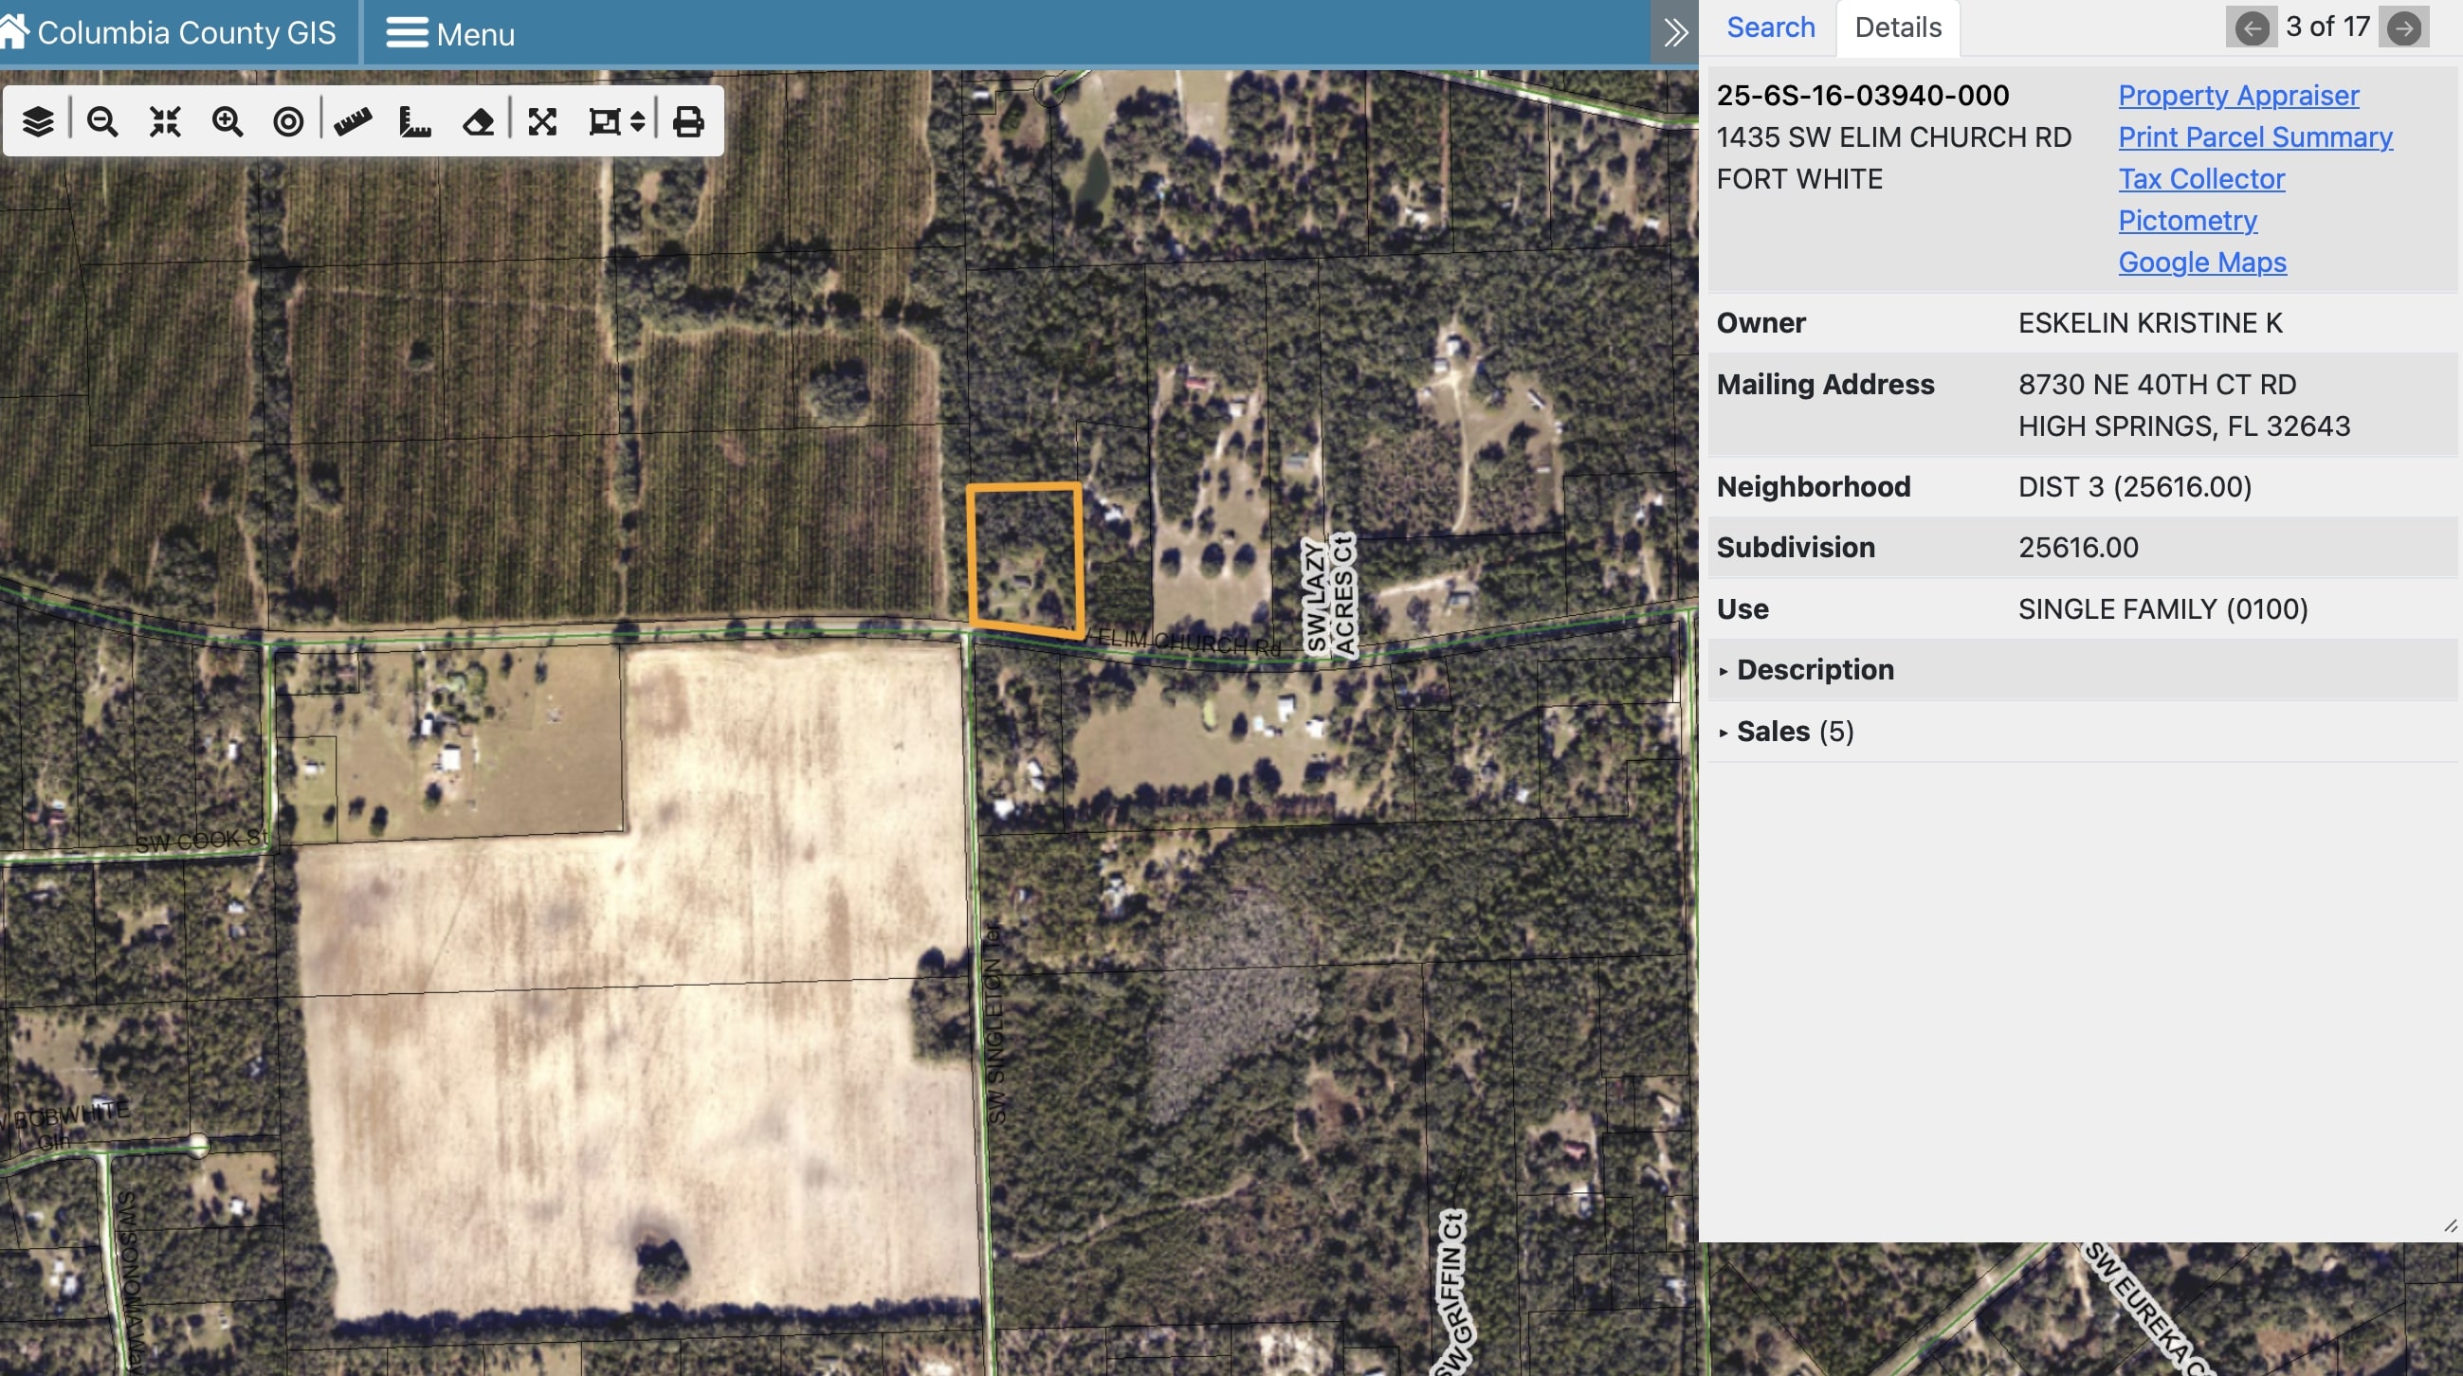Click the printer icon in toolbar

688,121
